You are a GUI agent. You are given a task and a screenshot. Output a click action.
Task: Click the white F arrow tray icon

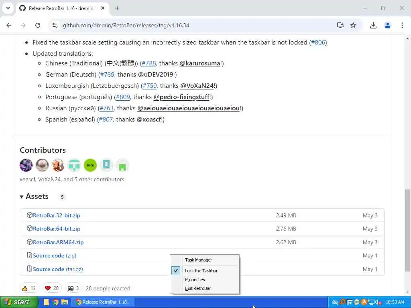click(x=350, y=302)
